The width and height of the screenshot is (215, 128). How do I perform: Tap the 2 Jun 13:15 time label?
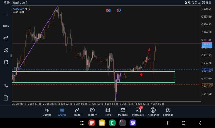point(19,104)
